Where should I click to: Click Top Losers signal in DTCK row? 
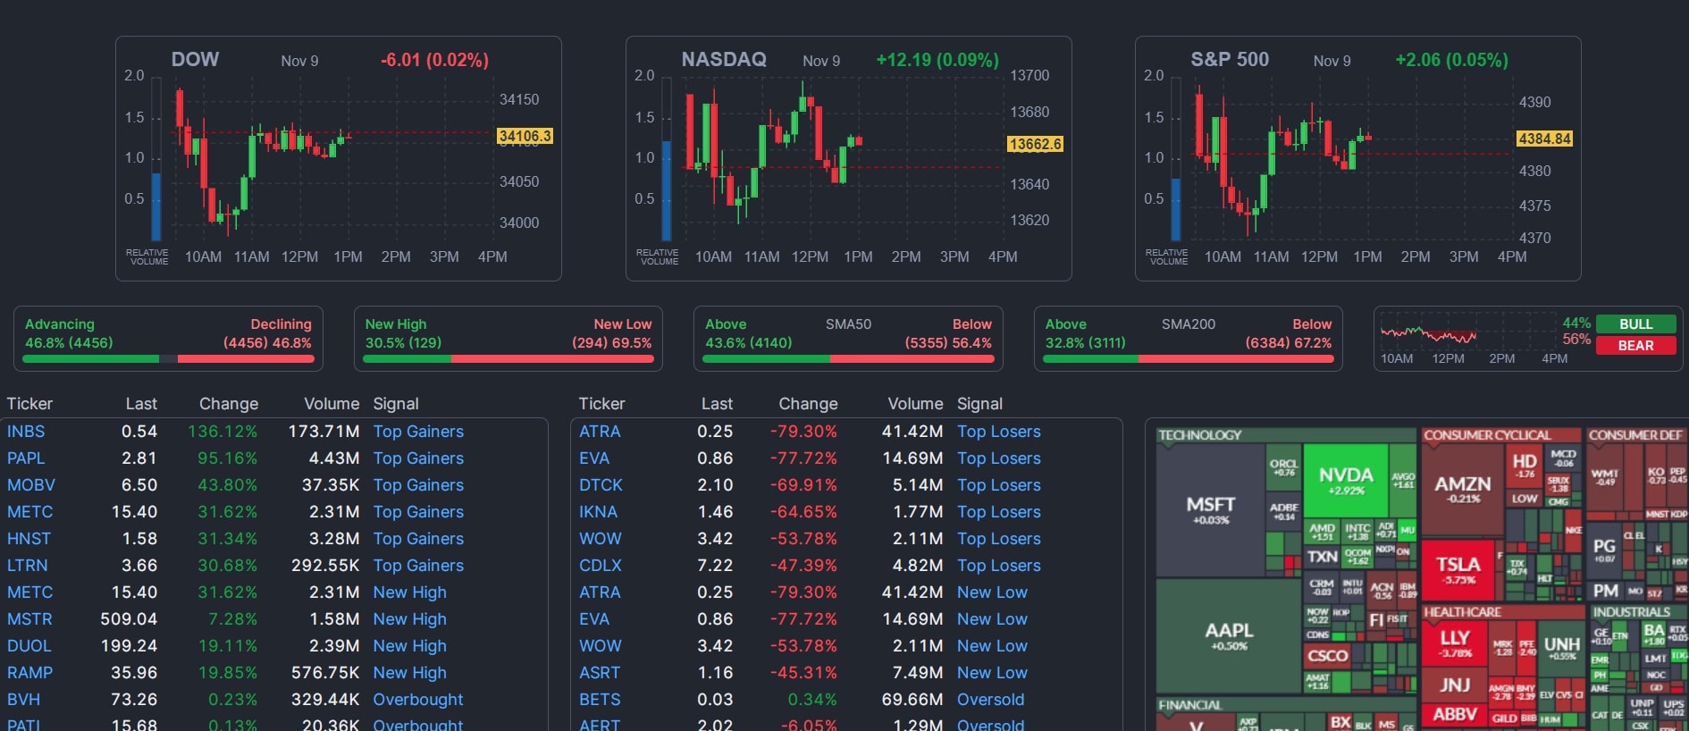(x=999, y=485)
